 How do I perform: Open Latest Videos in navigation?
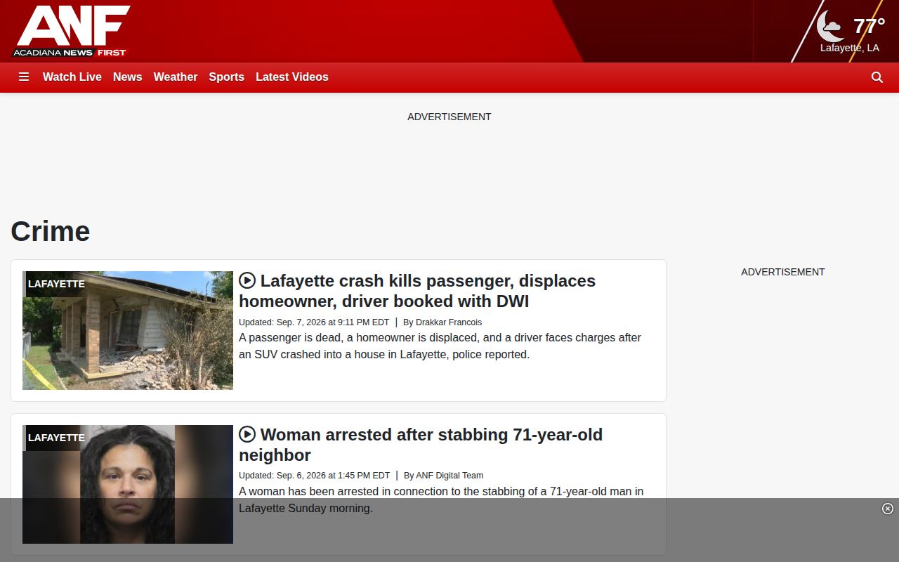click(x=292, y=77)
